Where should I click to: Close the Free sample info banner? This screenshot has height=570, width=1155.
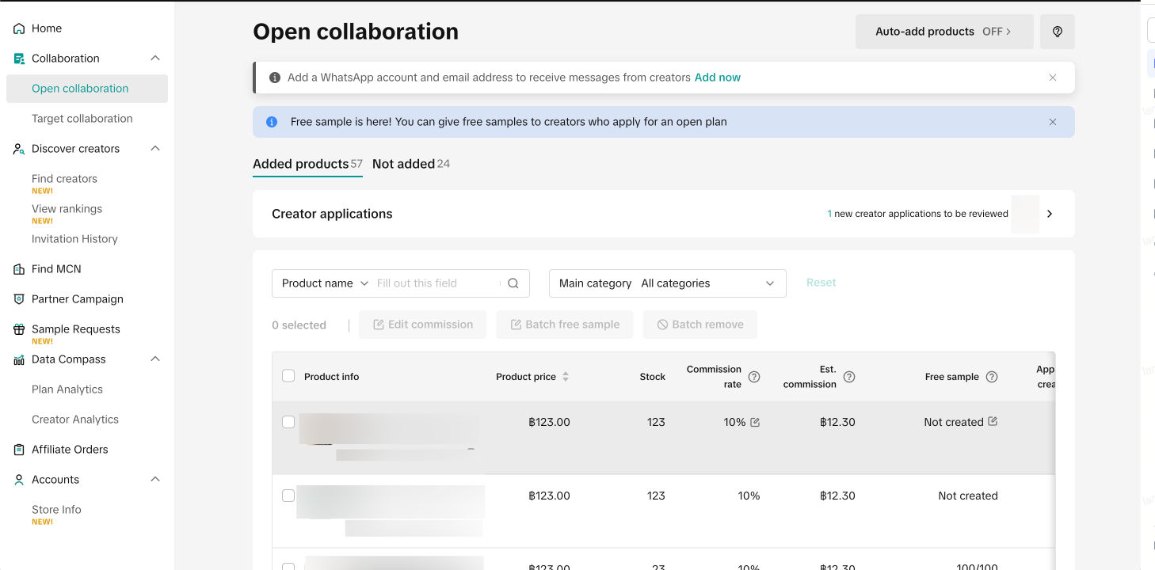[1053, 122]
